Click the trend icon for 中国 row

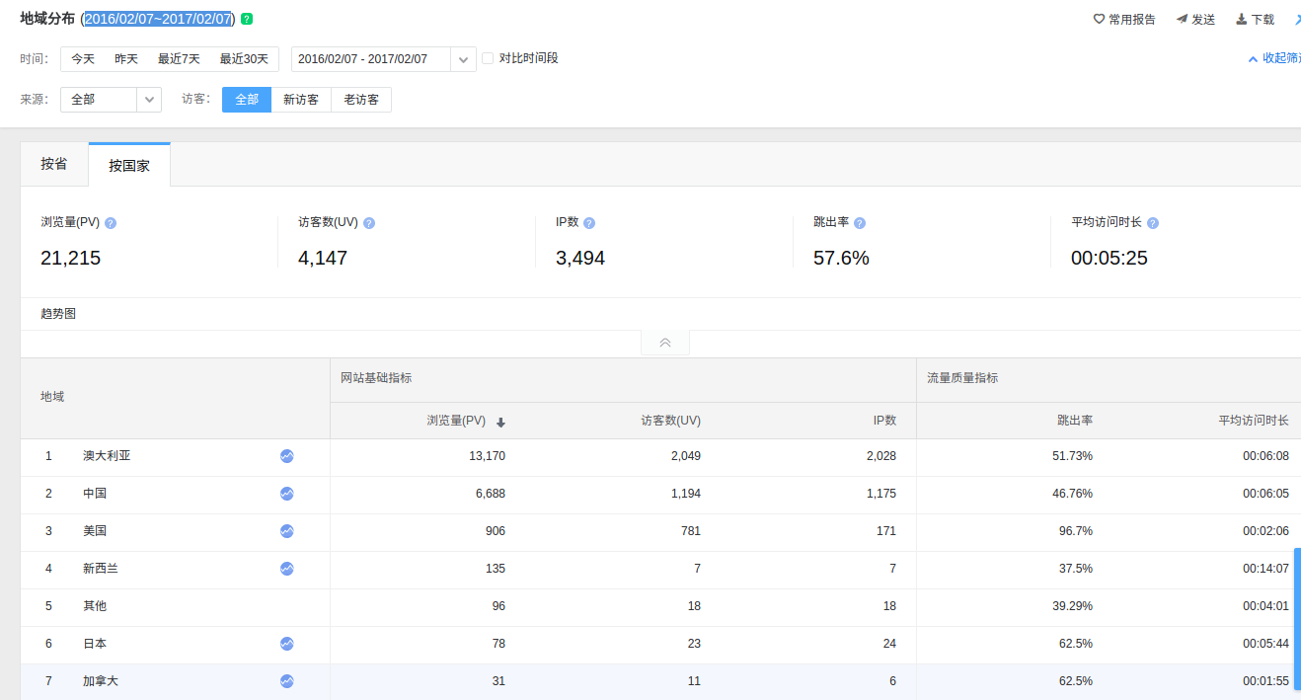pyautogui.click(x=286, y=494)
